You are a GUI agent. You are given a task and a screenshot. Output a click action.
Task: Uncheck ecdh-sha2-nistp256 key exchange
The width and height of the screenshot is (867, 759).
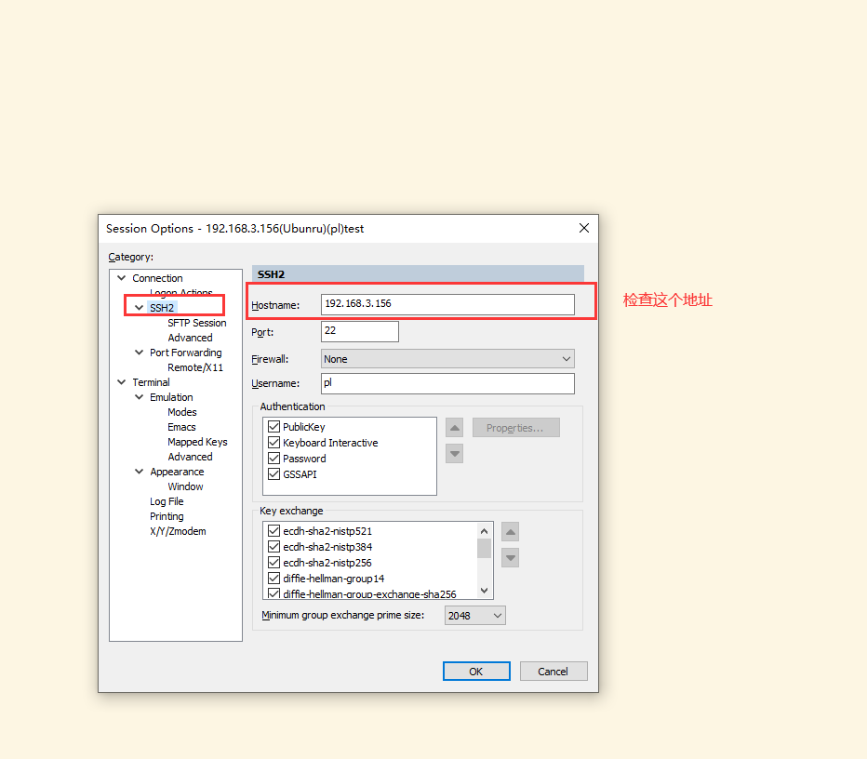pos(273,563)
